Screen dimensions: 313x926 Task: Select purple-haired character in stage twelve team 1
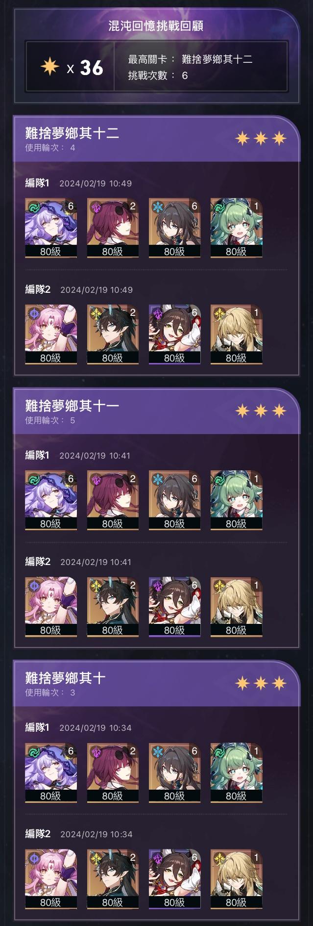51,228
